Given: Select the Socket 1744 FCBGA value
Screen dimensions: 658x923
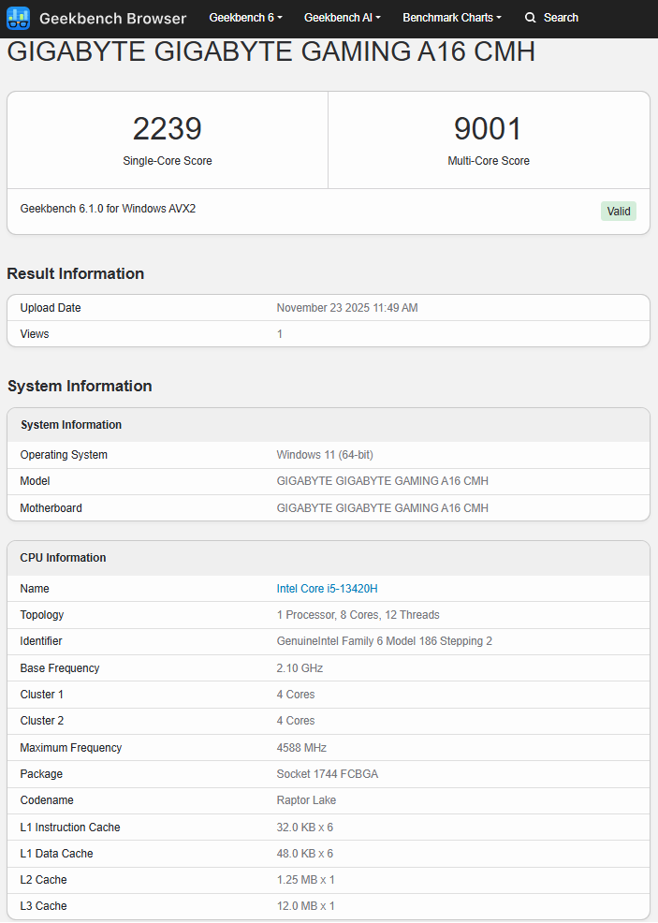Looking at the screenshot, I should 328,774.
